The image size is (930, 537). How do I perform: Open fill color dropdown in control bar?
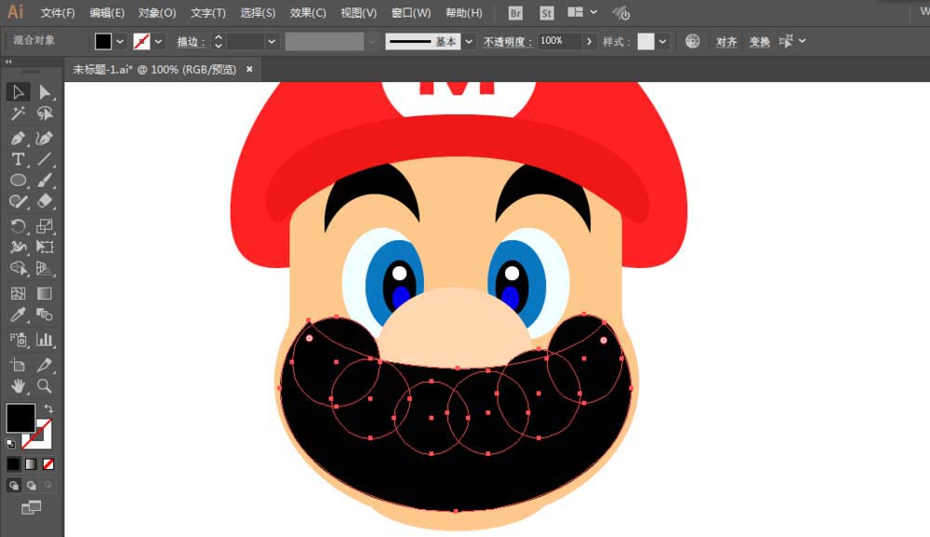point(120,41)
